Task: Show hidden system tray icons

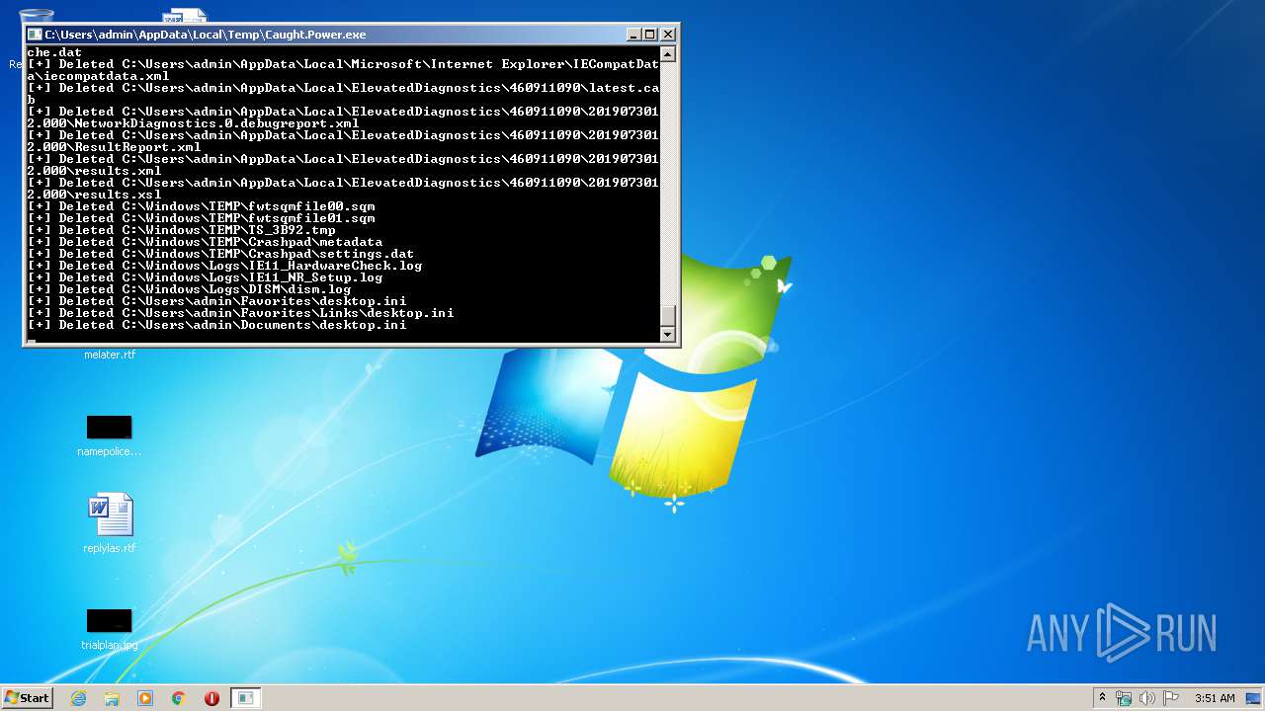Action: pos(1102,697)
